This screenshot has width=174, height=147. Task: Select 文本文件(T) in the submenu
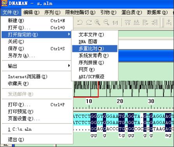coord(95,35)
